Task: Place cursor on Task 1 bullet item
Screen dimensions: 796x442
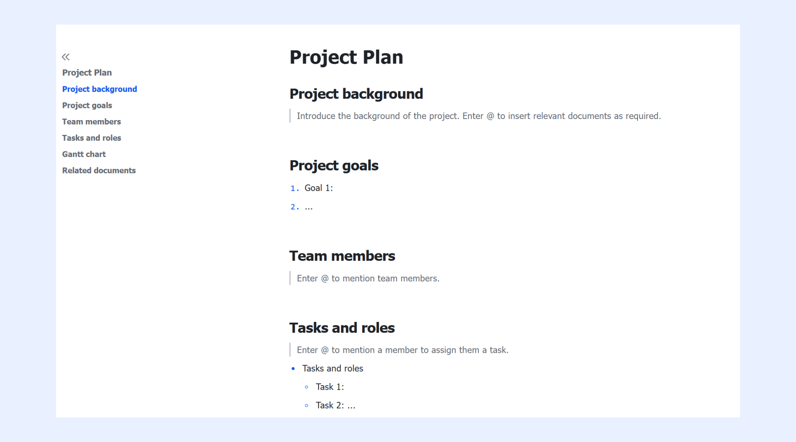Action: click(330, 387)
